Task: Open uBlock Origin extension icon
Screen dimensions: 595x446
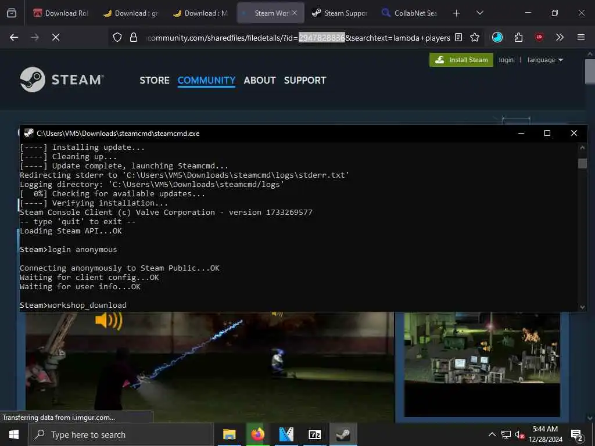Action: pyautogui.click(x=539, y=37)
